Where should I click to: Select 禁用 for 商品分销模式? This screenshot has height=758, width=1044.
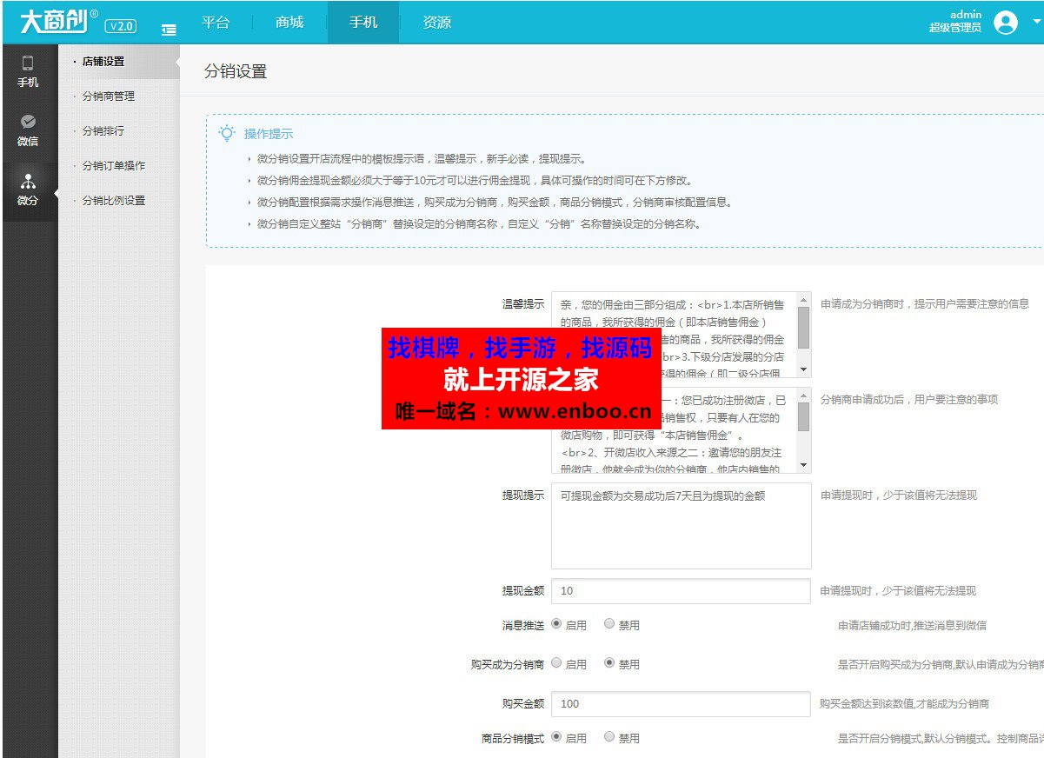point(609,737)
